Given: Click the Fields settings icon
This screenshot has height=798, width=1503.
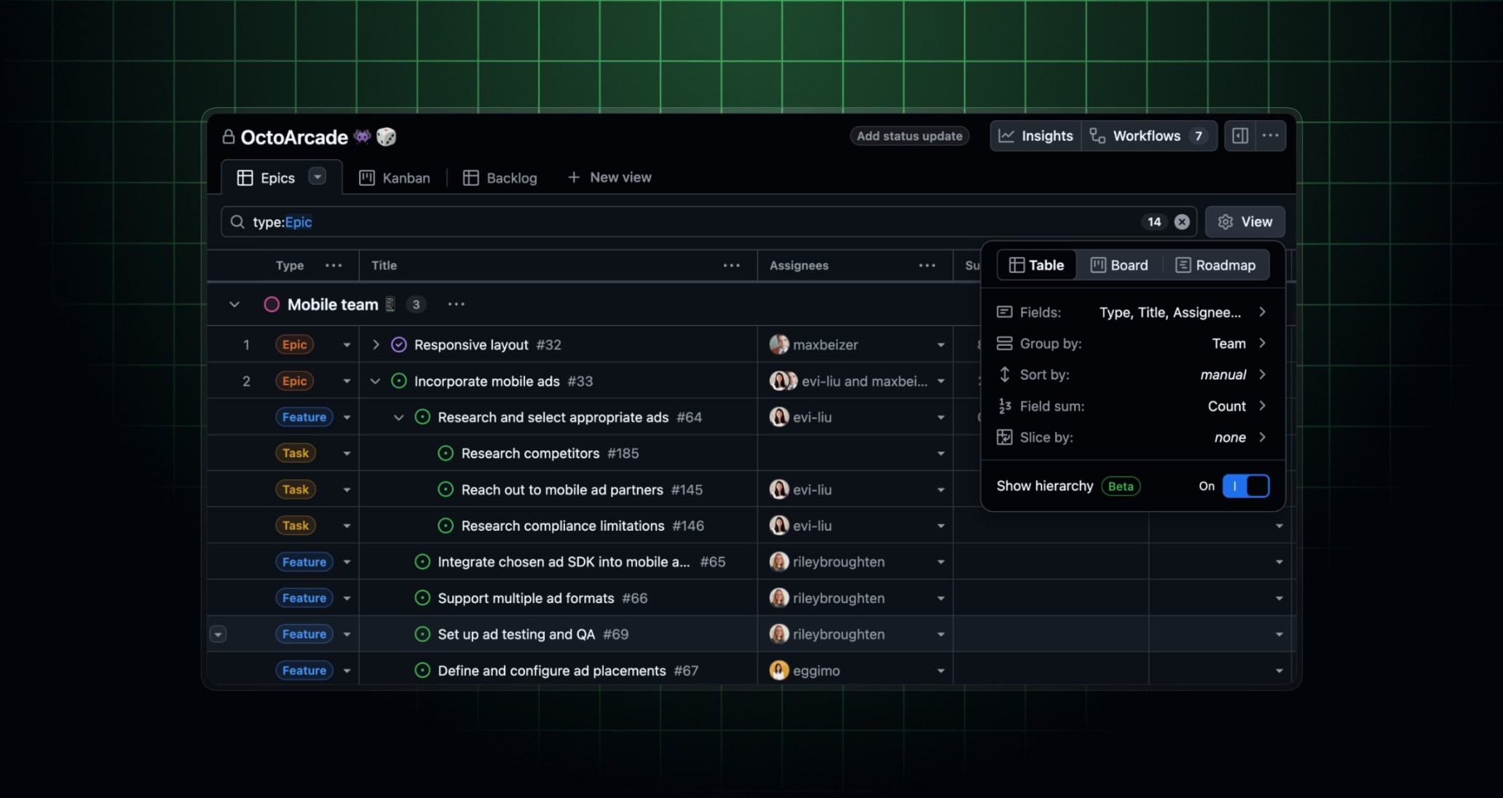Looking at the screenshot, I should (1005, 312).
